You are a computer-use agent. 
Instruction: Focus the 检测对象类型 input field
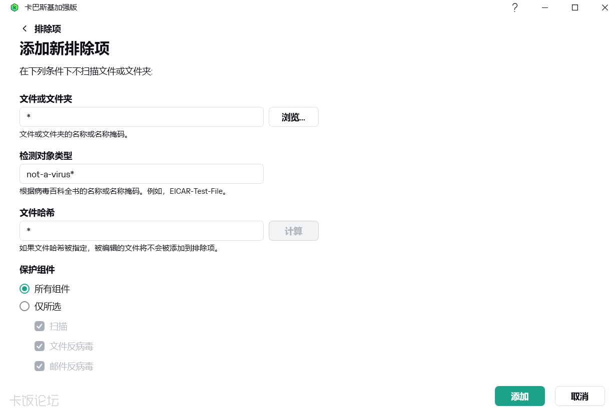point(142,174)
